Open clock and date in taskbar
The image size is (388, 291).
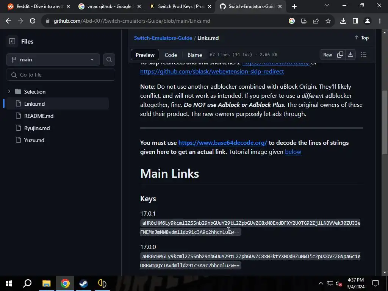click(x=355, y=283)
